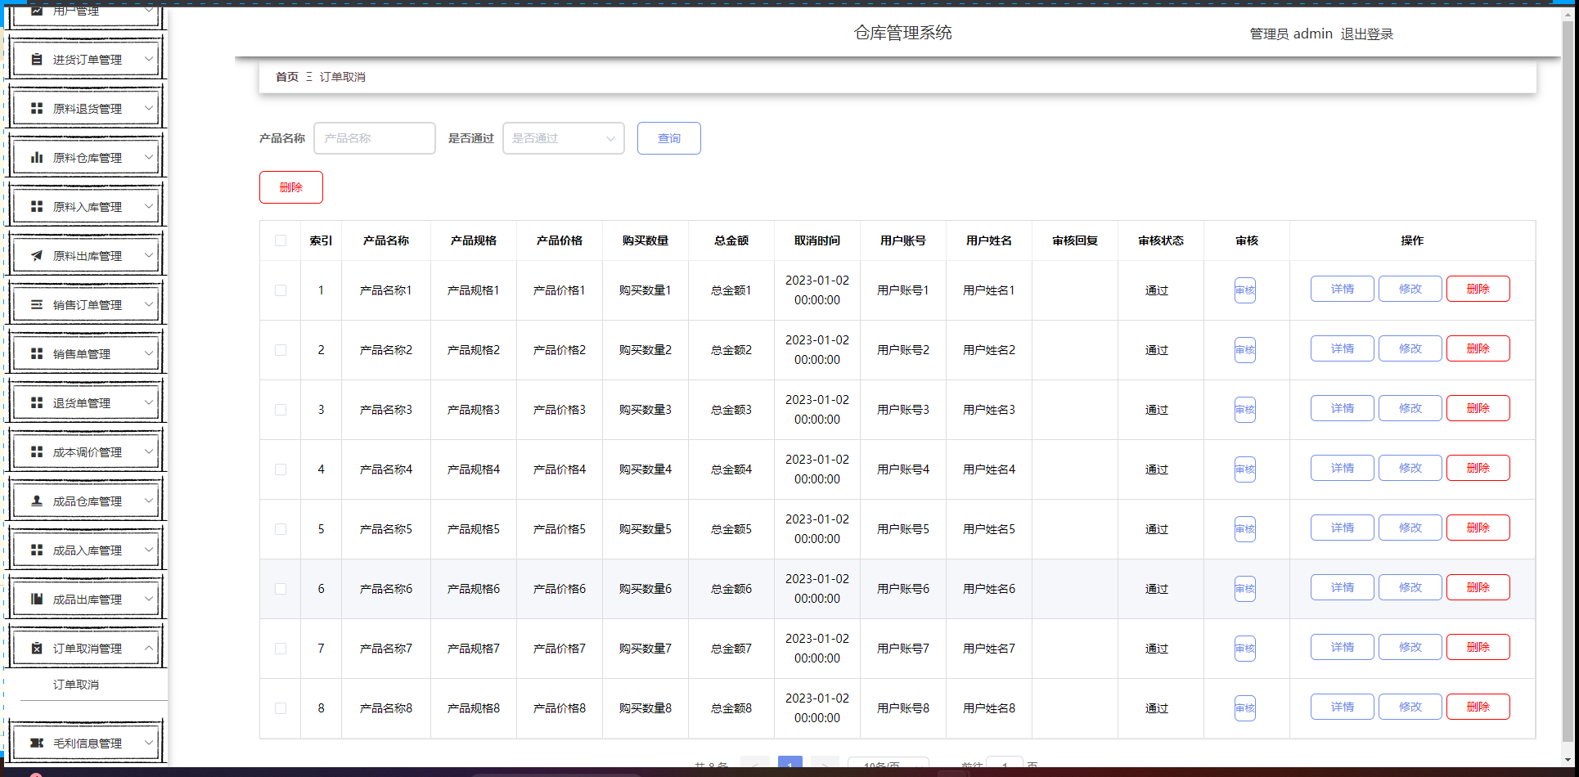Screen dimensions: 1579x777
Task: Click 删除 for 产品名称2 row
Action: pos(1478,348)
